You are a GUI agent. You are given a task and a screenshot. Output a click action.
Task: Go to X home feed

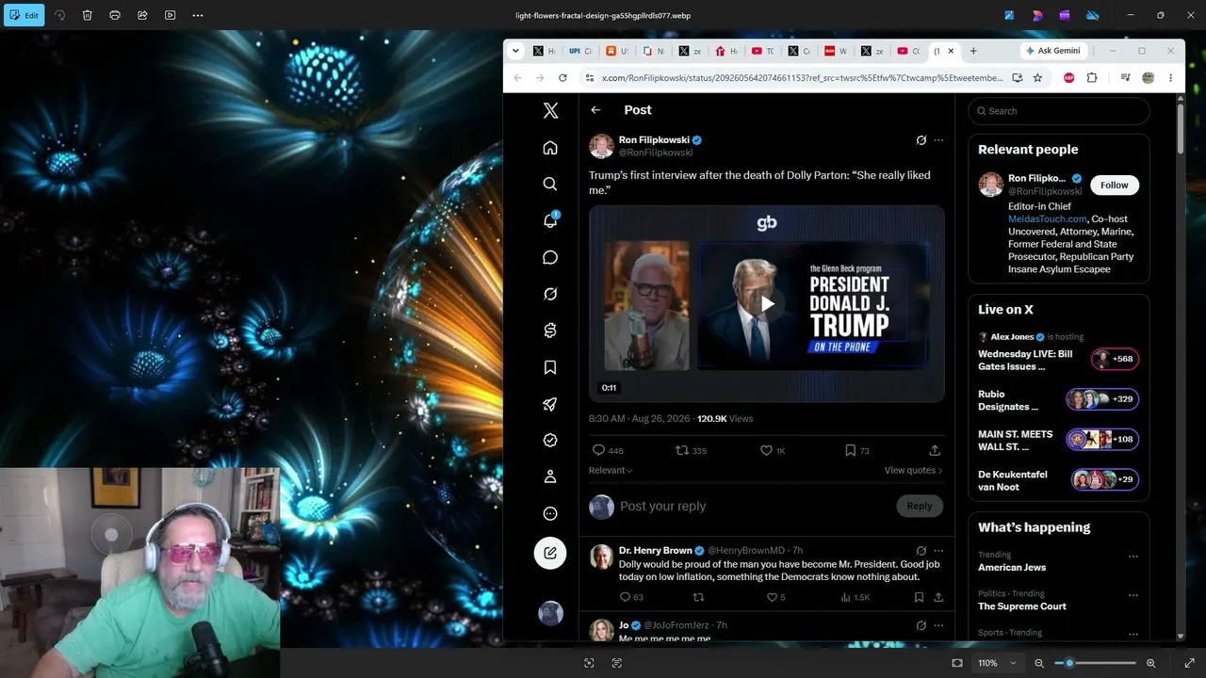tap(550, 148)
